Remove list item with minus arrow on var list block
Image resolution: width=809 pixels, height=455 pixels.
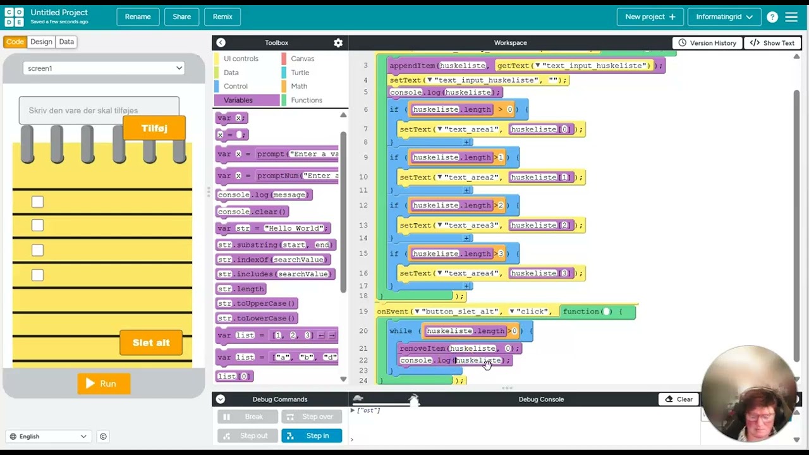(x=322, y=335)
